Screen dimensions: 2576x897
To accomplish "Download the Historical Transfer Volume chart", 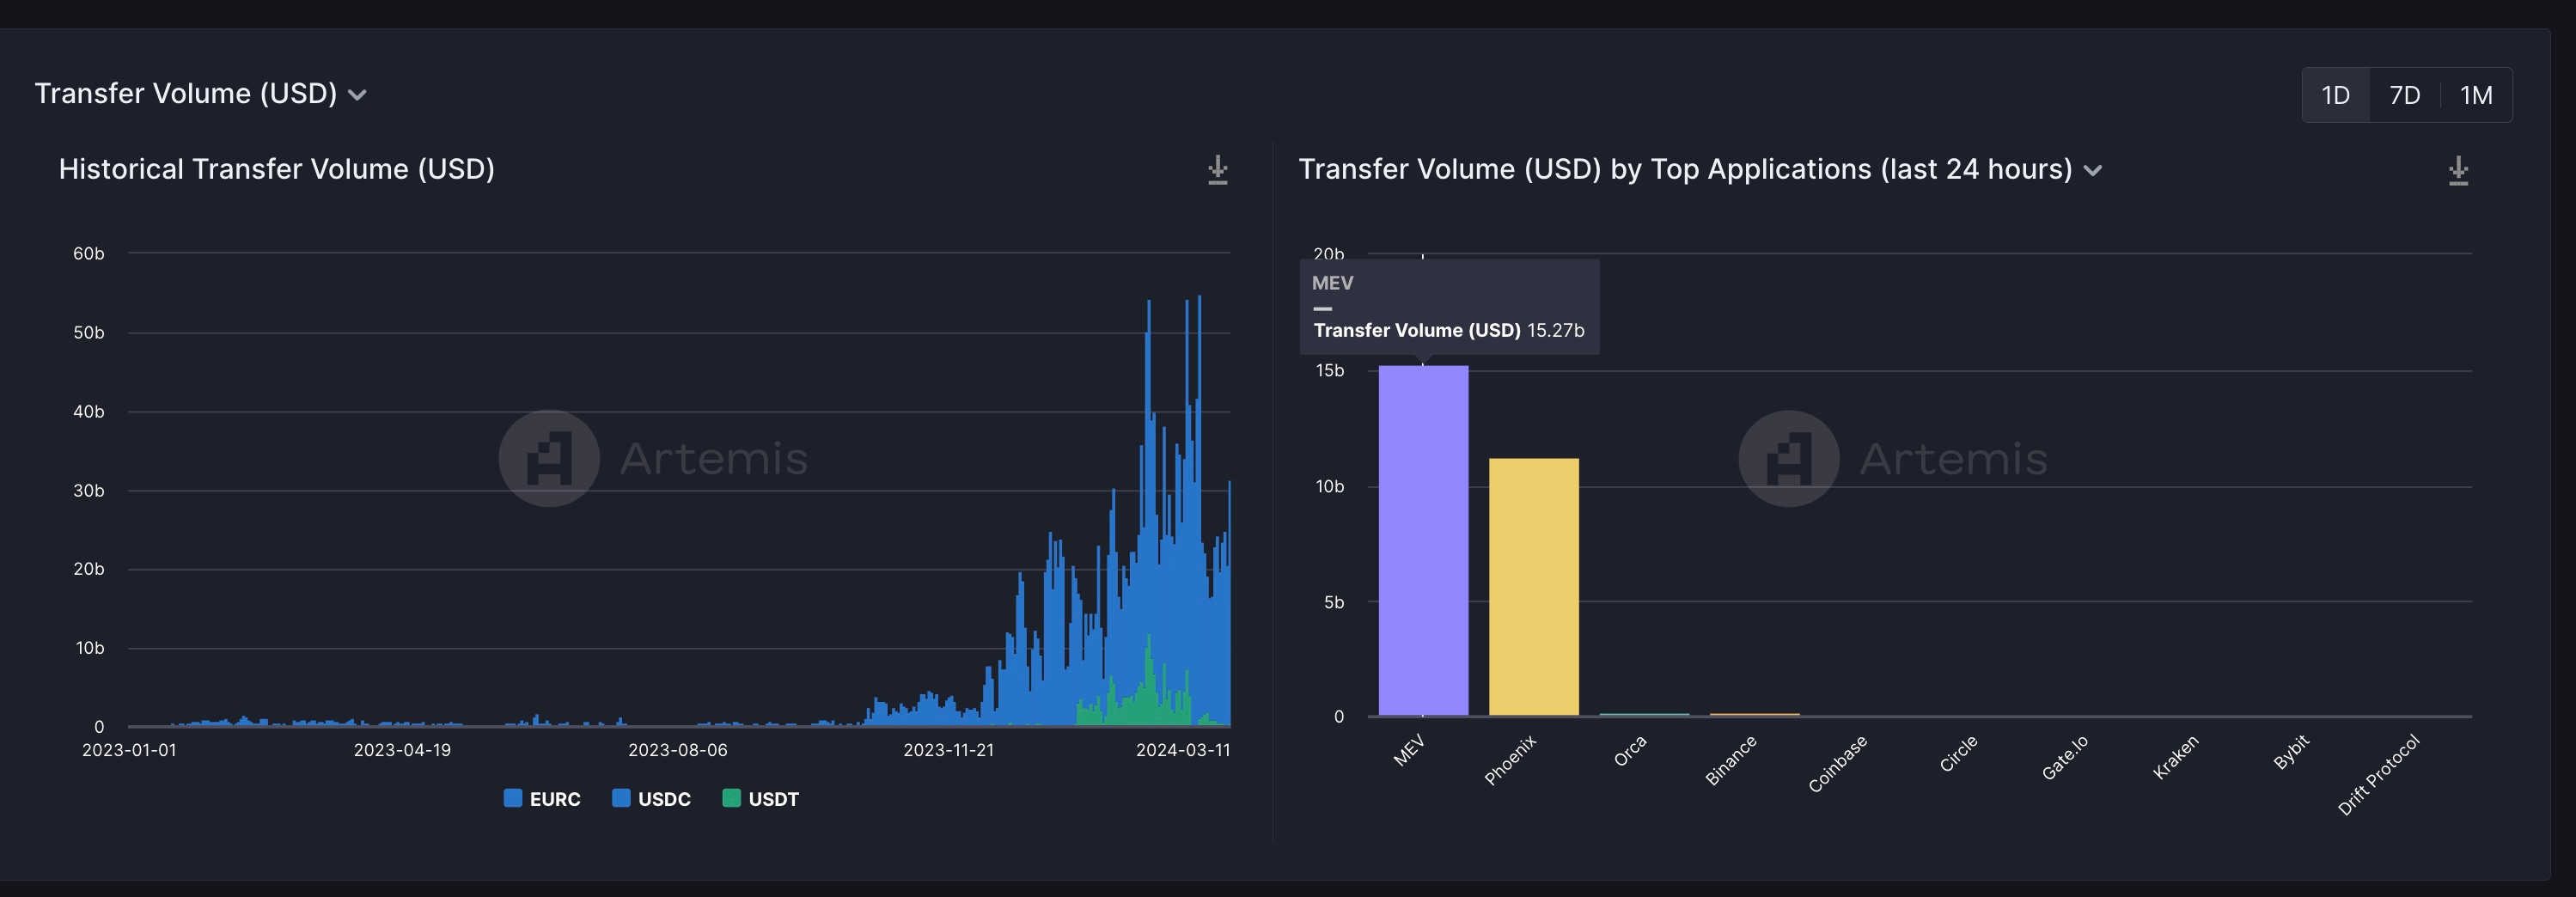I will pos(1217,170).
